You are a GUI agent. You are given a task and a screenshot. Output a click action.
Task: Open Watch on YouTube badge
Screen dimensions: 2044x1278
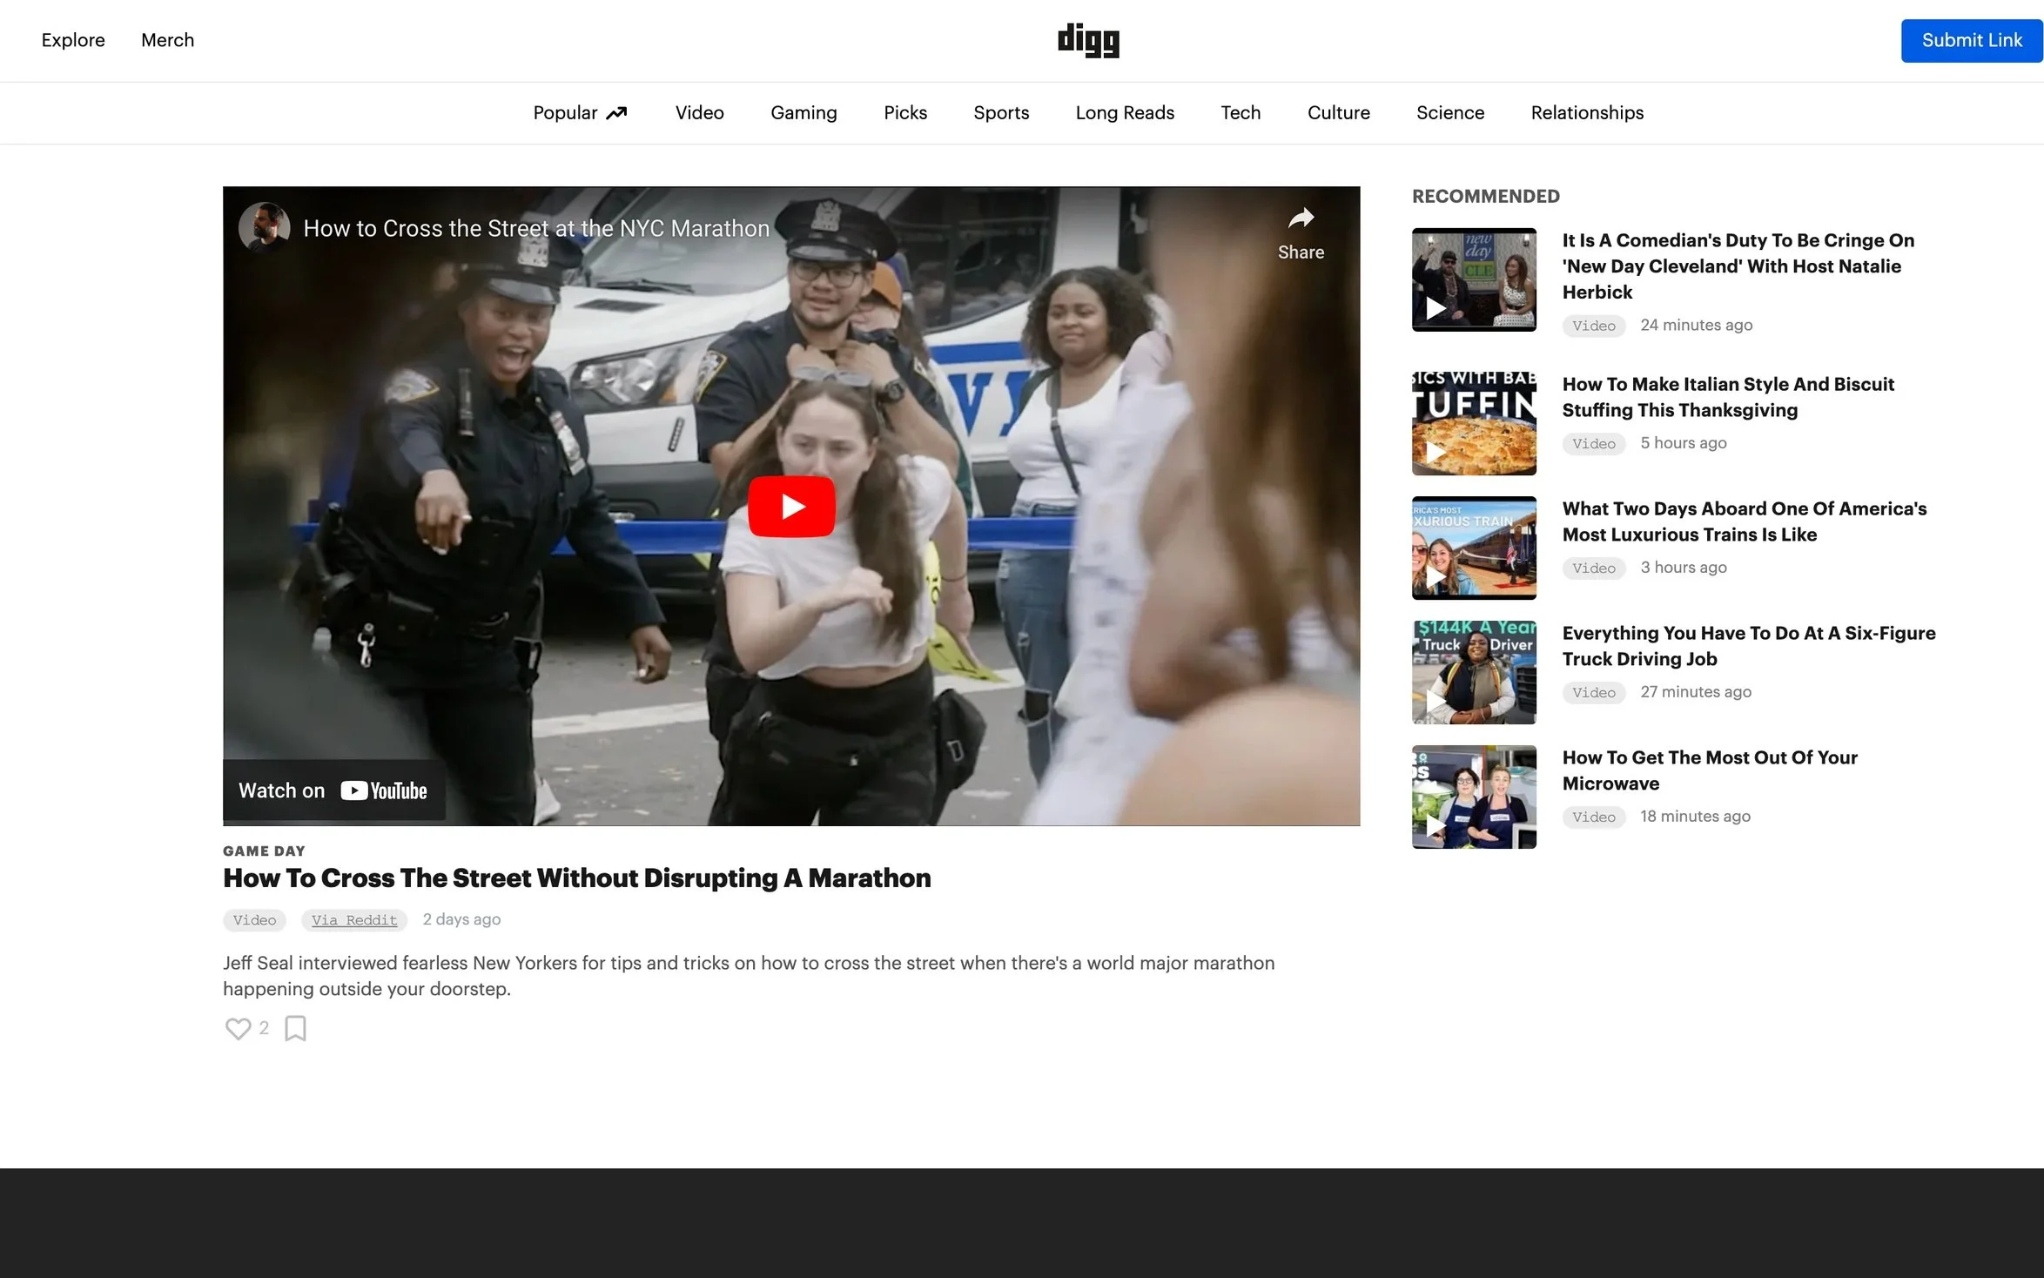[x=333, y=790]
